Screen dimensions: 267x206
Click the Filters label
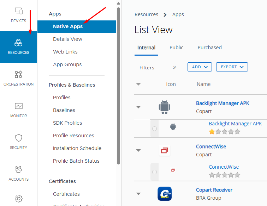click(x=147, y=68)
